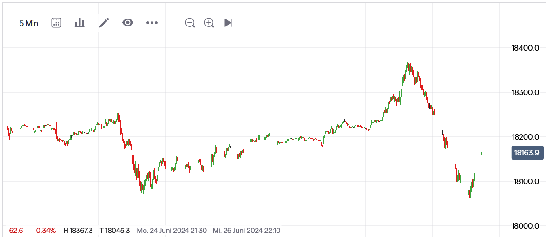547x237 pixels.
Task: Open the three-dot more options menu
Action: 152,22
